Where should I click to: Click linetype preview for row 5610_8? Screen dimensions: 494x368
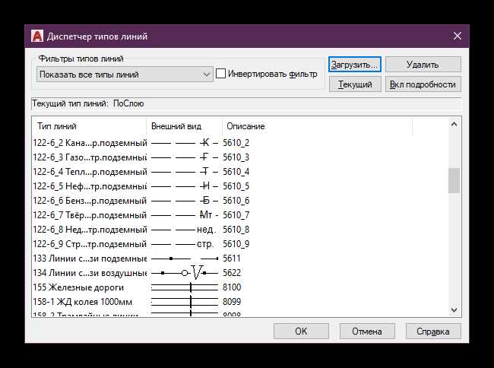184,230
